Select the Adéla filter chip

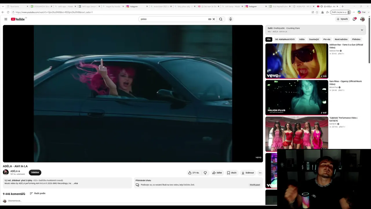tap(302, 39)
